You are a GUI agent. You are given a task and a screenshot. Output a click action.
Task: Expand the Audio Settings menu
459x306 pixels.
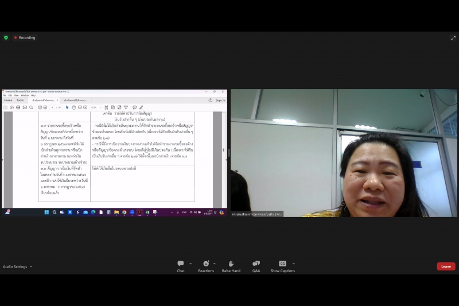click(31, 267)
